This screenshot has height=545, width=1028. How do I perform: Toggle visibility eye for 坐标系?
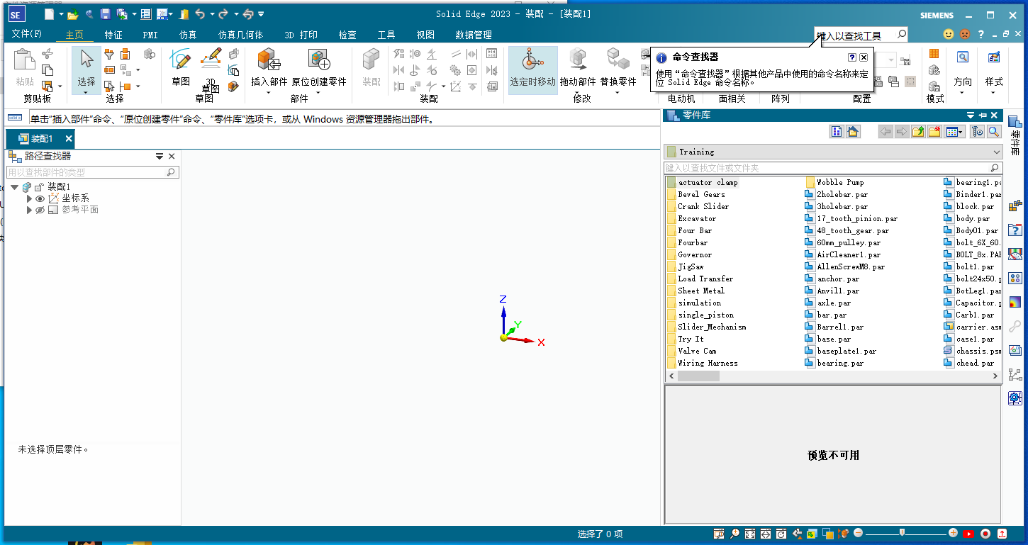coord(40,198)
